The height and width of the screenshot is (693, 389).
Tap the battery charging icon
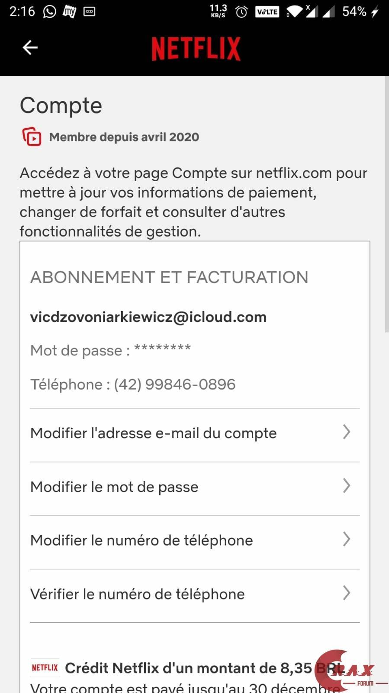click(x=375, y=12)
